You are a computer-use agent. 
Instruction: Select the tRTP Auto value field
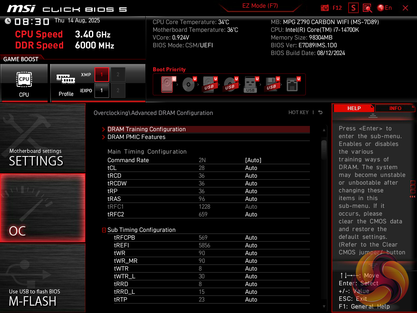click(251, 300)
